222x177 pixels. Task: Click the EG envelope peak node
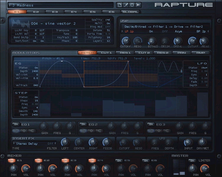pyautogui.click(x=62, y=61)
